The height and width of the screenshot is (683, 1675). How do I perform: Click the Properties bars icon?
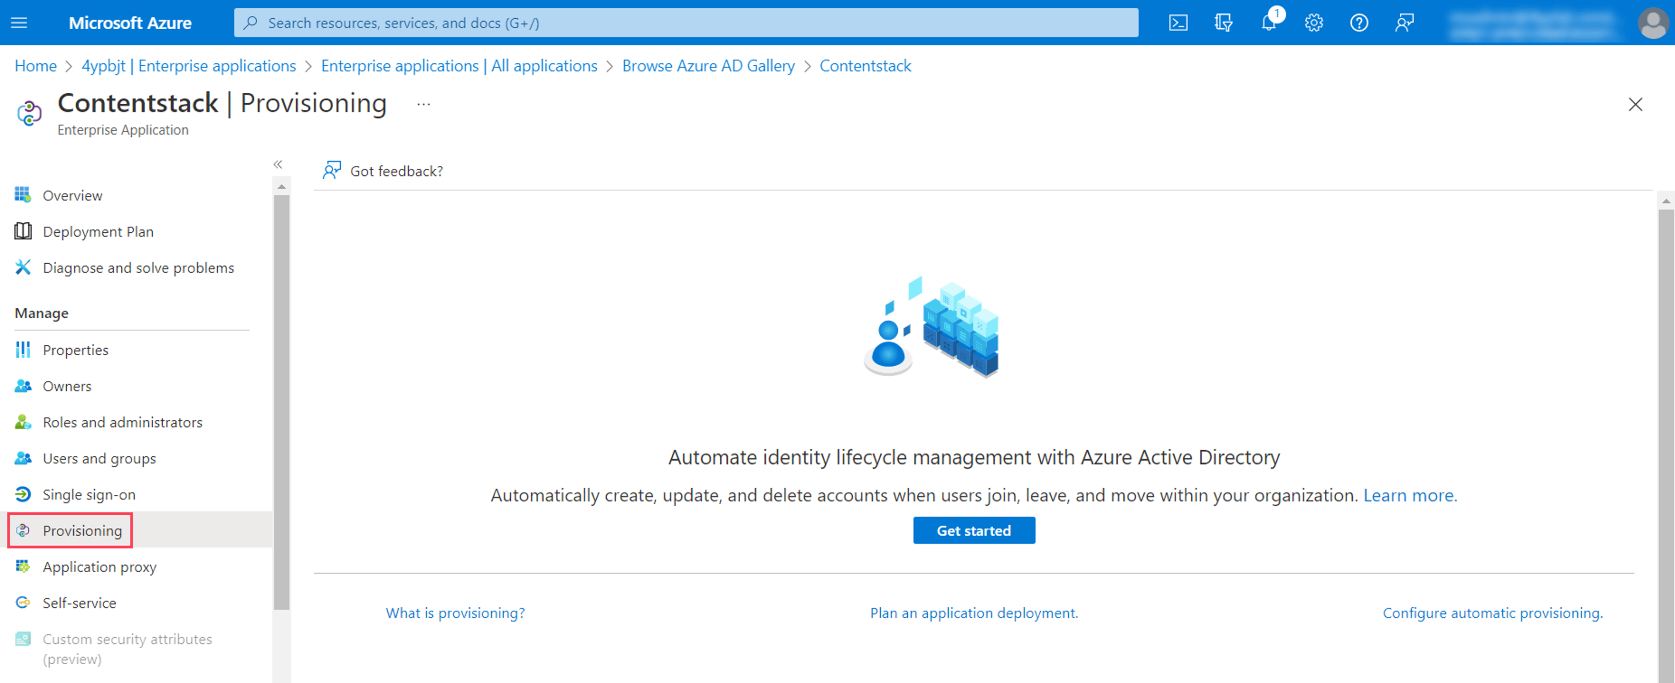[23, 350]
